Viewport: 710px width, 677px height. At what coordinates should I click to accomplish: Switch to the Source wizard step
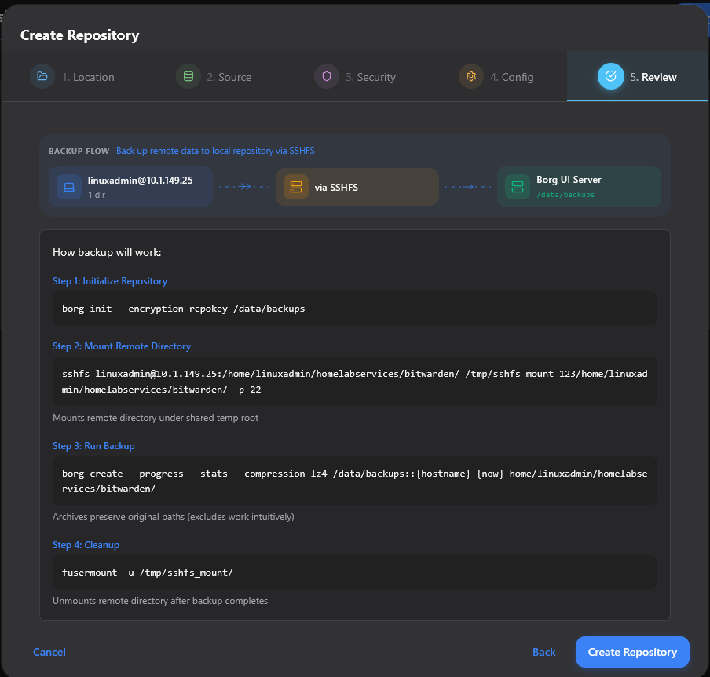point(230,76)
